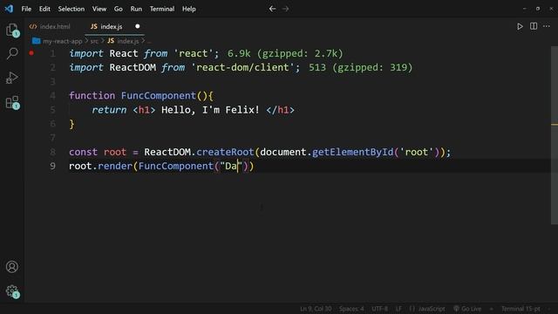Open the Accounts menu icon

[x=11, y=267]
